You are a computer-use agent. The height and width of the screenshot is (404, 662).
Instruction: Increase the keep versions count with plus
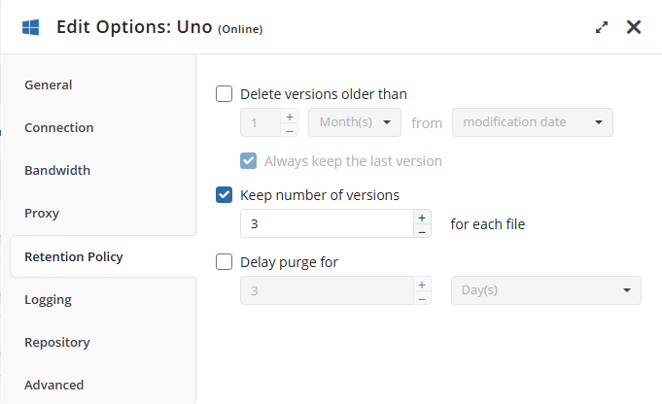click(422, 217)
